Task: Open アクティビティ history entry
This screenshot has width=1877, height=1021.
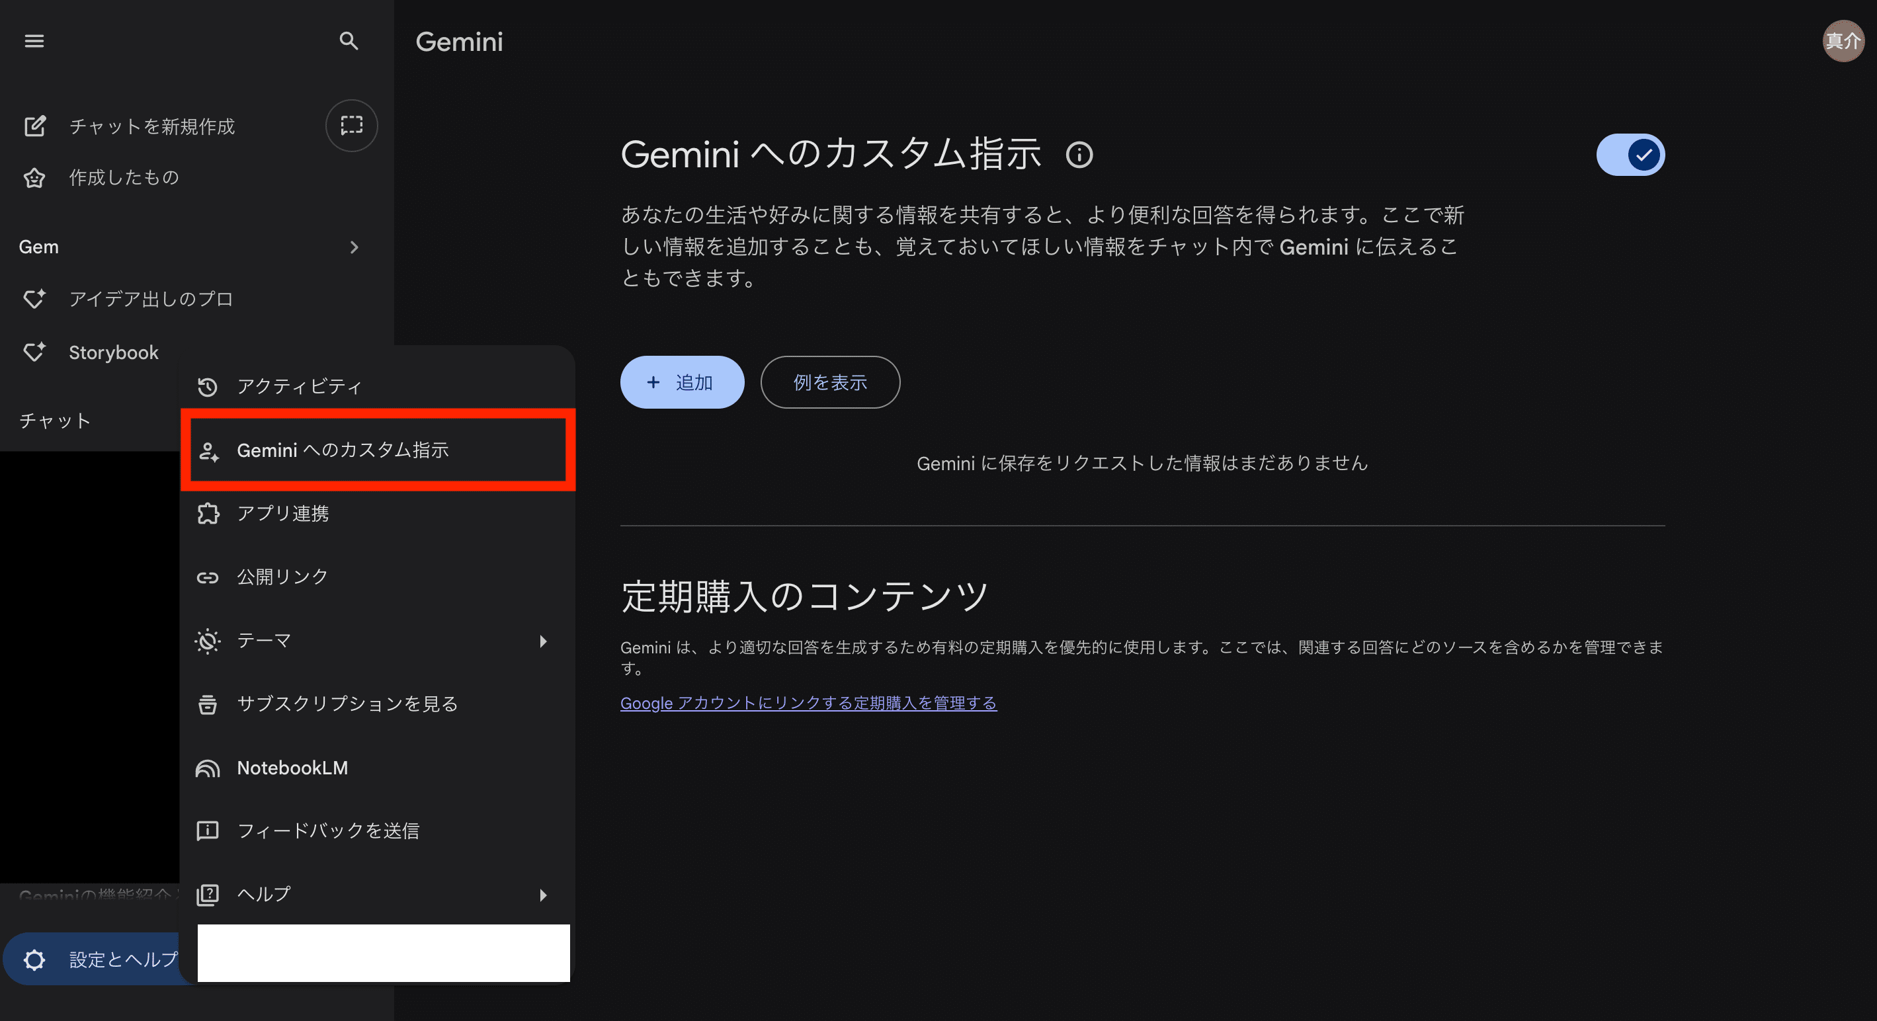Action: point(299,386)
